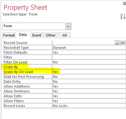Image resolution: width=126 pixels, height=119 pixels.
Task: Click the Allow Edits property row
Action: pyautogui.click(x=64, y=96)
